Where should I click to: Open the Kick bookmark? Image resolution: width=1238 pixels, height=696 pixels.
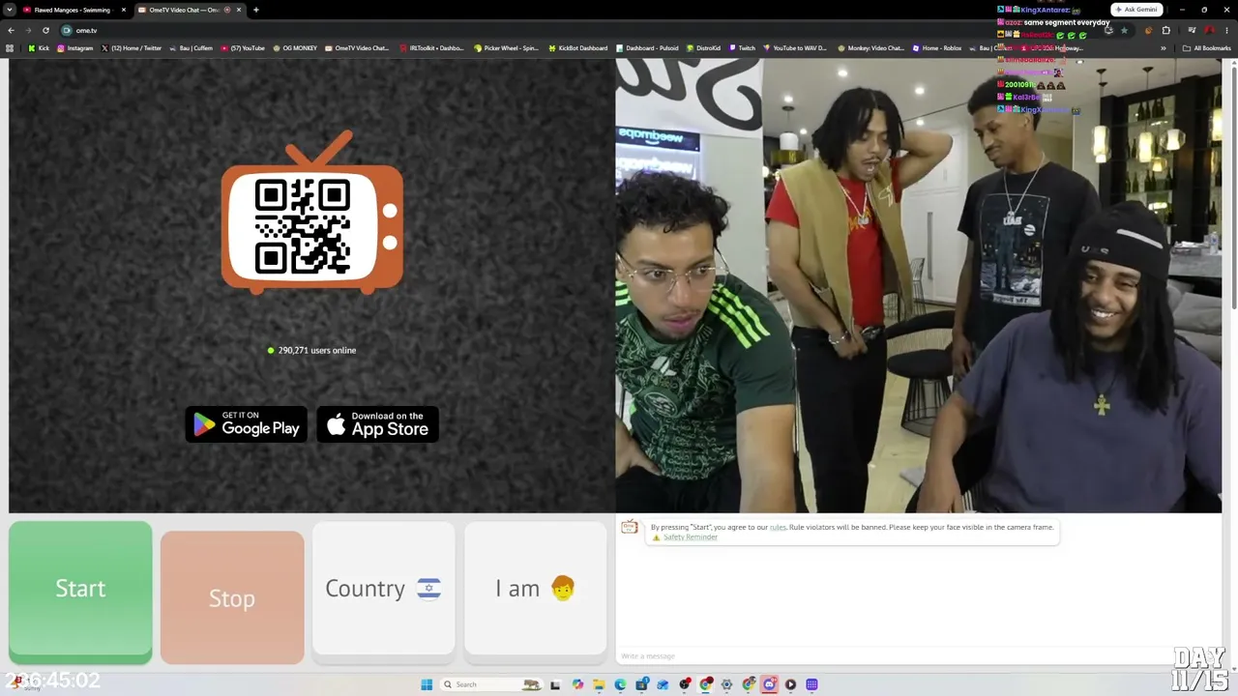tap(39, 48)
